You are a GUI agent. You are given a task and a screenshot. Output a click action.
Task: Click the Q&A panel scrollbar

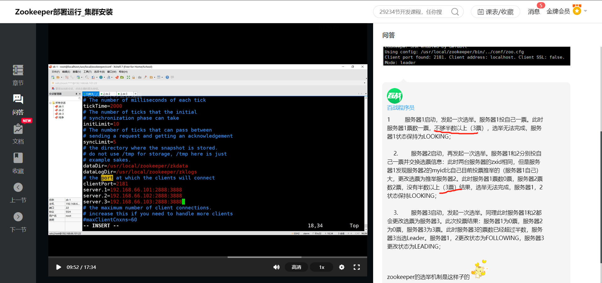coord(601,197)
